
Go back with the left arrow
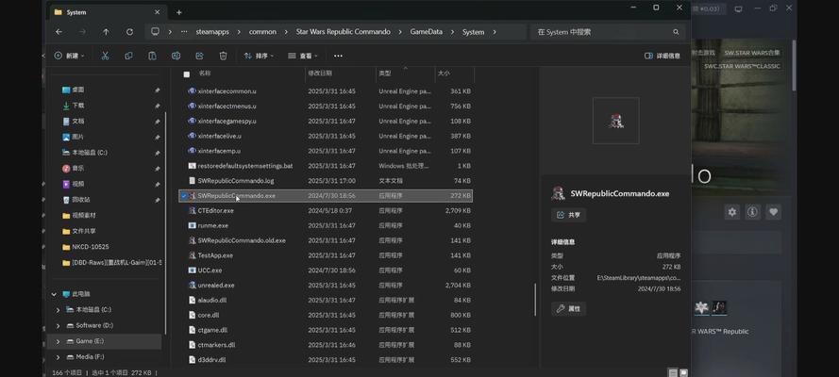59,32
